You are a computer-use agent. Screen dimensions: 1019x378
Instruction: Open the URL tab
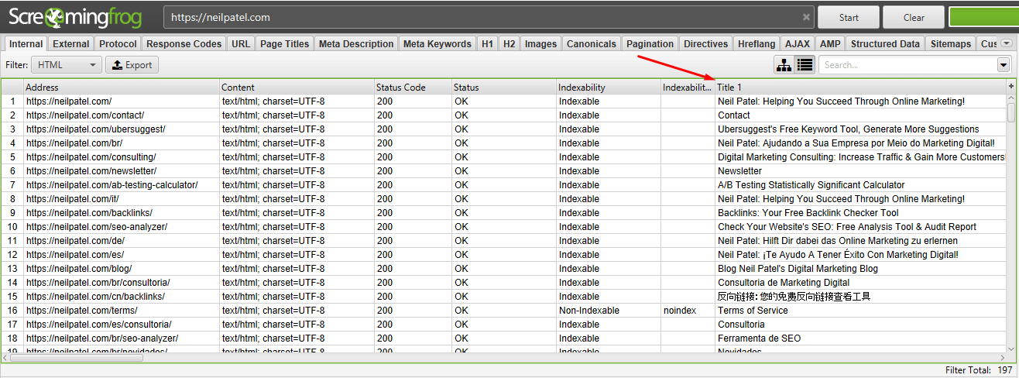coord(241,44)
